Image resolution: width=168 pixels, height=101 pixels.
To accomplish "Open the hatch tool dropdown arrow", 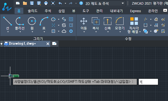I will pos(59,31).
